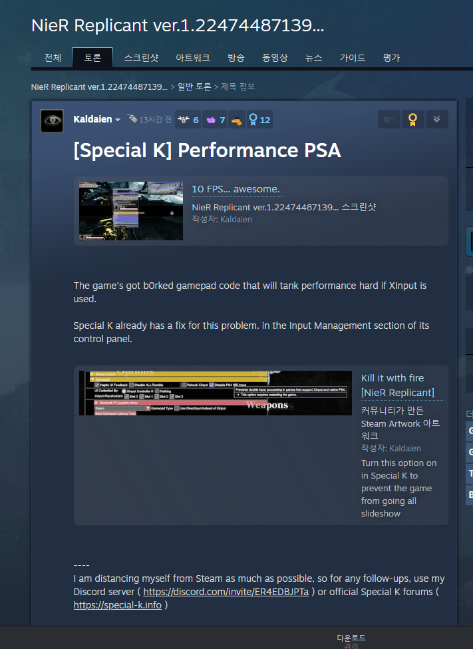Screen dimensions: 473x649
Task: Open the 가이드 tab
Action: 353,57
